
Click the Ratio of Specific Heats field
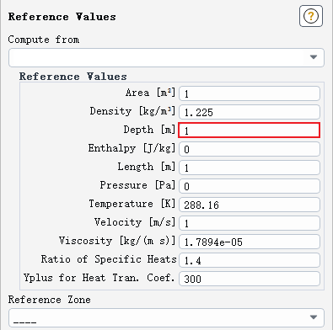250,260
